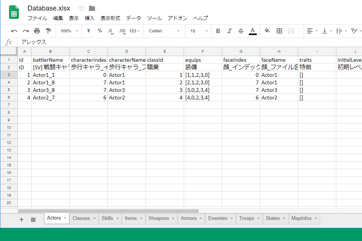Apply percent format
This screenshot has width=362, height=241.
(100, 31)
